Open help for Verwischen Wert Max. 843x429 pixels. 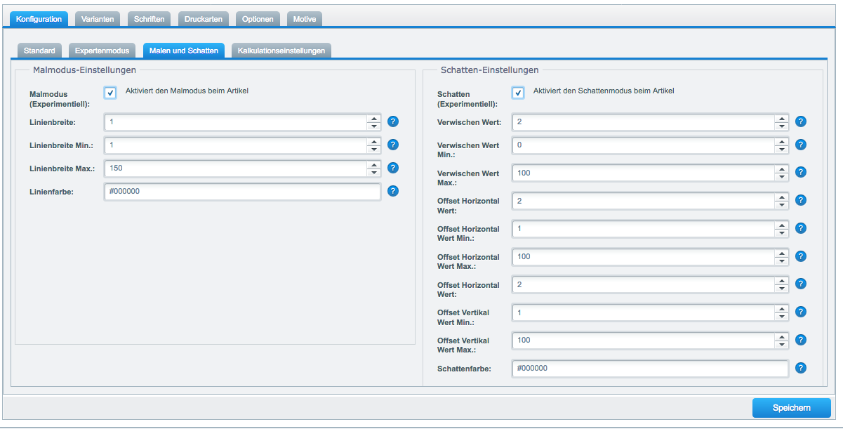801,172
